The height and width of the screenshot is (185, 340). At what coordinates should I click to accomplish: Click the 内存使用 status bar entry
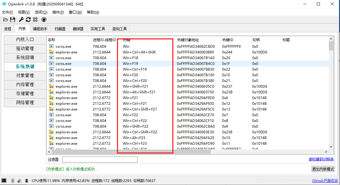75,181
